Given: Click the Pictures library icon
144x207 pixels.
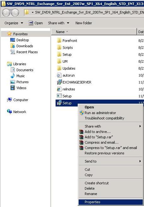Looking at the screenshot, I should [x=13, y=82].
